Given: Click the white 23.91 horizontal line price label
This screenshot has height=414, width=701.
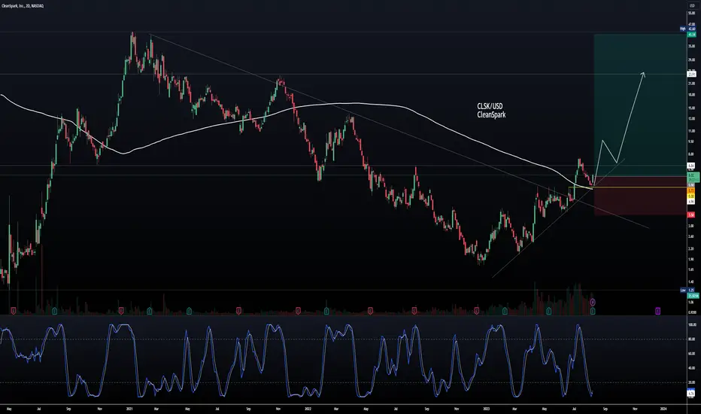Looking at the screenshot, I should (692, 75).
